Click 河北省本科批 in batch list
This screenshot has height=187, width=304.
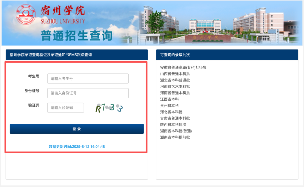[x=171, y=112]
